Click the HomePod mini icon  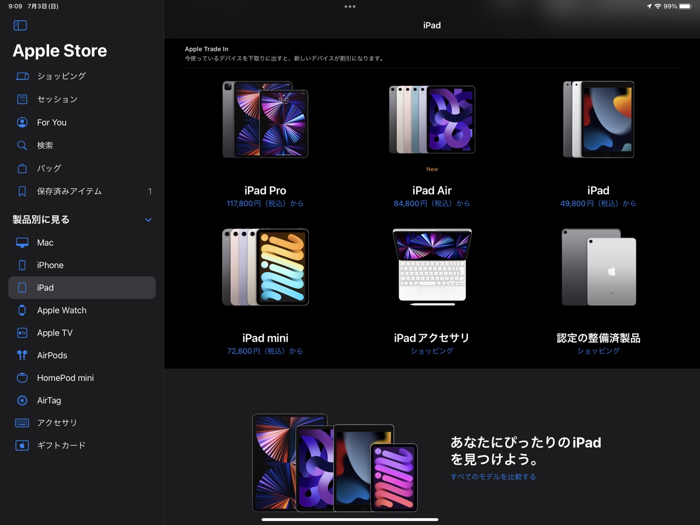pyautogui.click(x=22, y=378)
